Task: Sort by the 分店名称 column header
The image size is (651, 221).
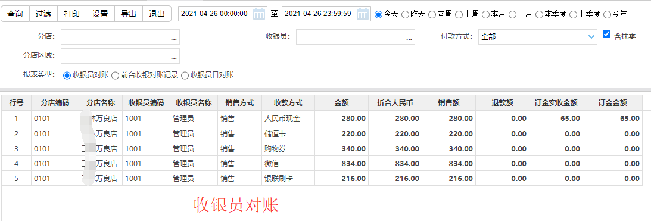Action: click(101, 102)
